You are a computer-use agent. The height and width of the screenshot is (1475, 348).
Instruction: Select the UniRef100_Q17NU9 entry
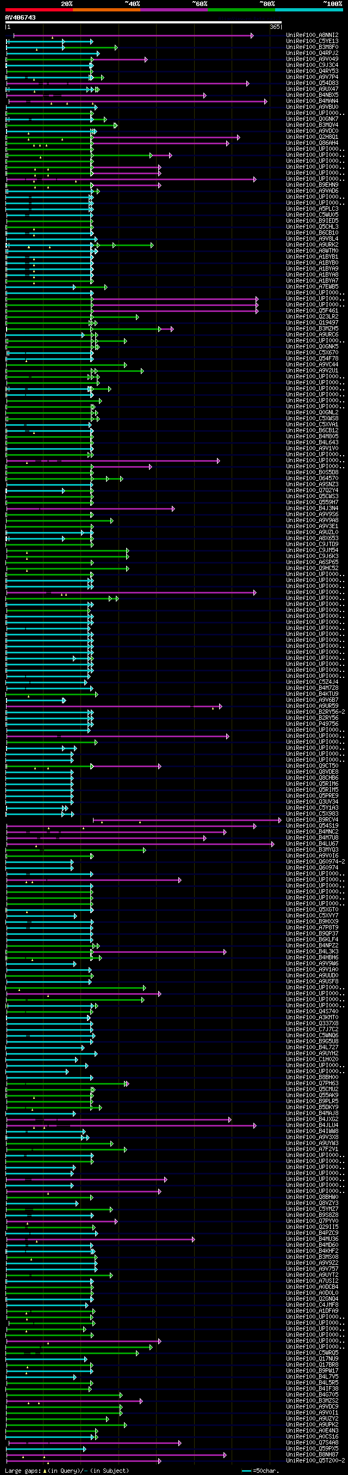(x=312, y=1359)
